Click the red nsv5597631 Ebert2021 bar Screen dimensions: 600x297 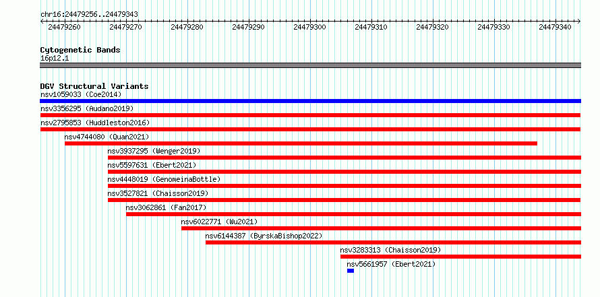click(344, 172)
